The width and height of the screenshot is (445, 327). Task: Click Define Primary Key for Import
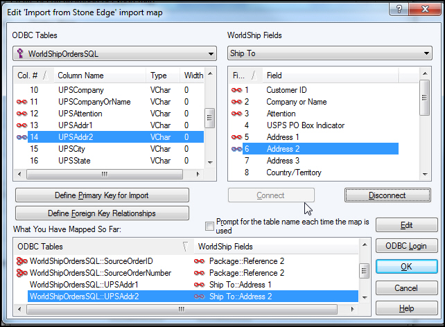[102, 195]
